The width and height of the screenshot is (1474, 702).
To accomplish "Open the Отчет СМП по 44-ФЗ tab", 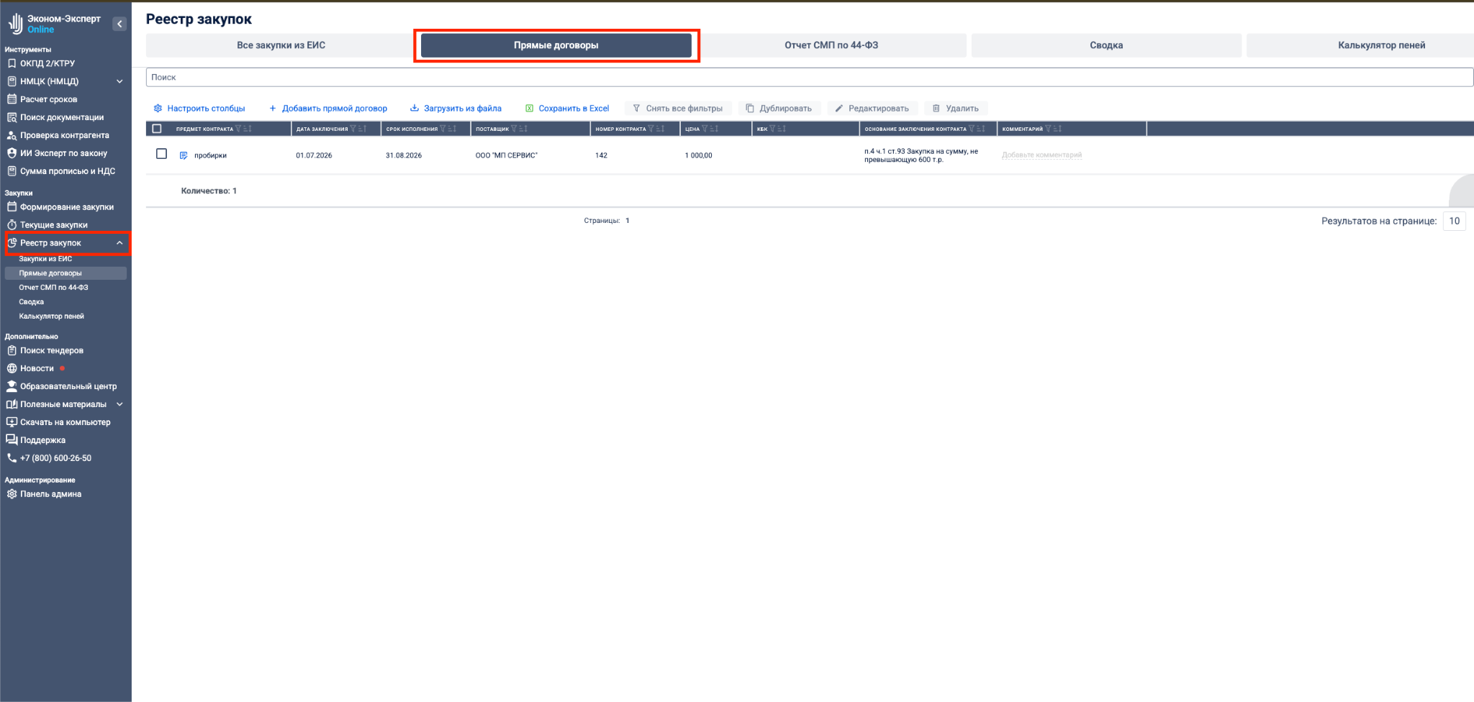I will tap(831, 45).
